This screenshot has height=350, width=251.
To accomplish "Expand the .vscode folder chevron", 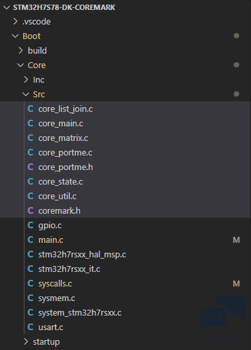I will [15, 22].
